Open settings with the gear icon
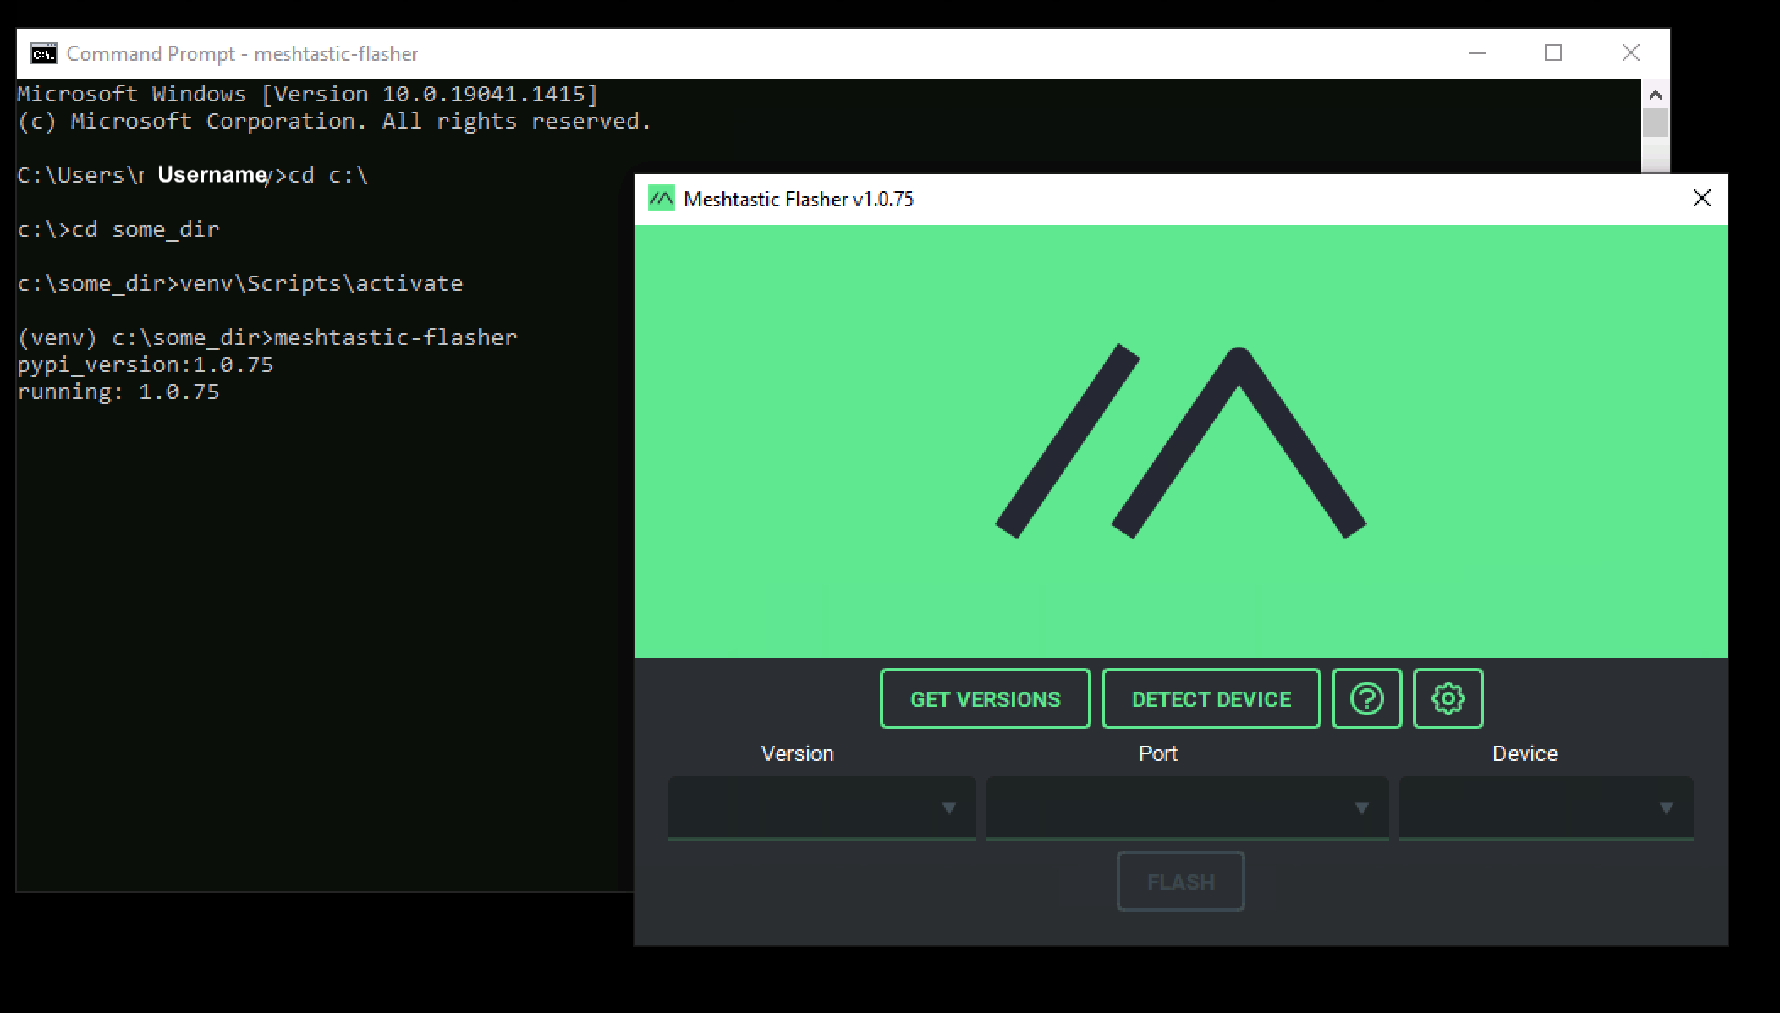The width and height of the screenshot is (1780, 1013). (x=1448, y=698)
